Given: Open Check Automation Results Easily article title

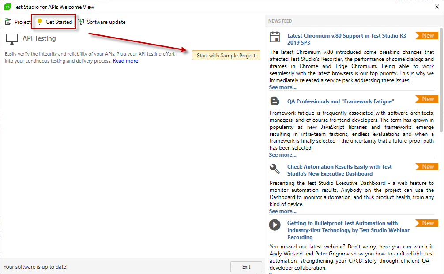Looking at the screenshot, I should (339, 170).
